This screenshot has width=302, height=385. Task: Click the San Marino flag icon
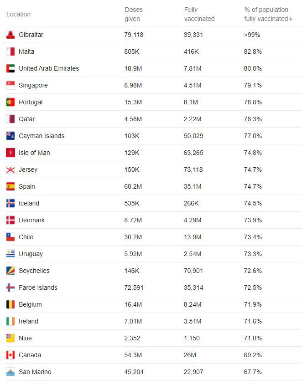click(x=10, y=372)
